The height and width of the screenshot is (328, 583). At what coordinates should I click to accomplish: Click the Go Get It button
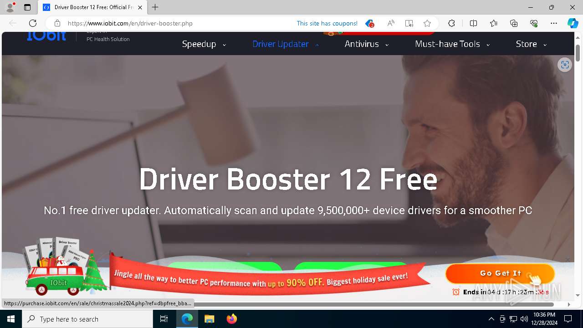pyautogui.click(x=500, y=274)
